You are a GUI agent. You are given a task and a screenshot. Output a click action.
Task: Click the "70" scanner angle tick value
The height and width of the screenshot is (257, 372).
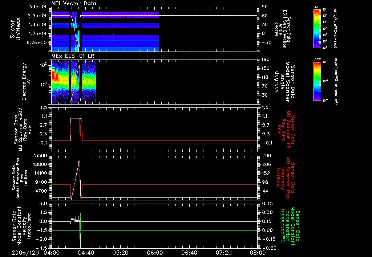click(265, 86)
